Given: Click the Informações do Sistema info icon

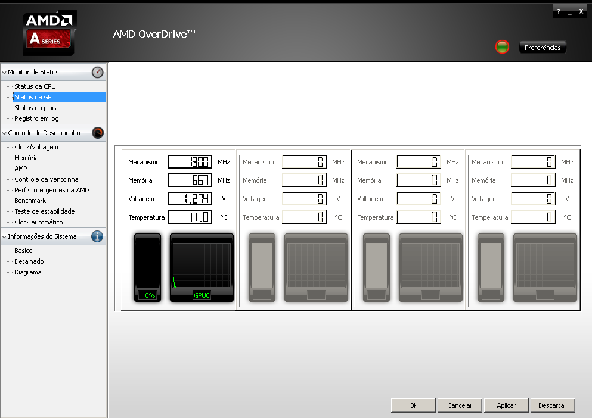Looking at the screenshot, I should (x=97, y=236).
